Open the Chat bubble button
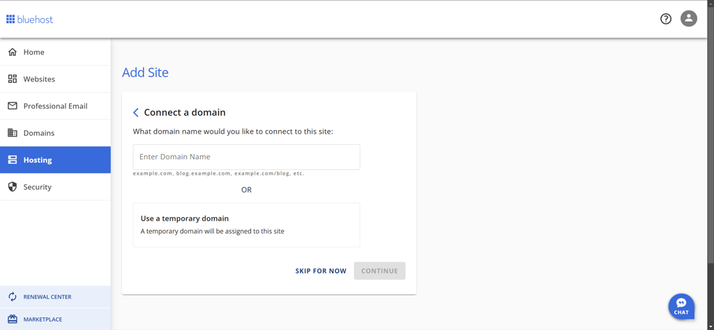This screenshot has height=330, width=714. tap(681, 307)
